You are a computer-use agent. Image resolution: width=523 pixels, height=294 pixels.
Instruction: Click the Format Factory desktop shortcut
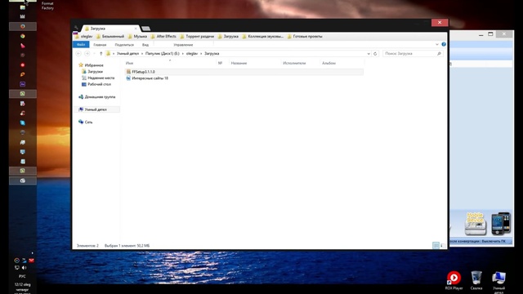47,6
